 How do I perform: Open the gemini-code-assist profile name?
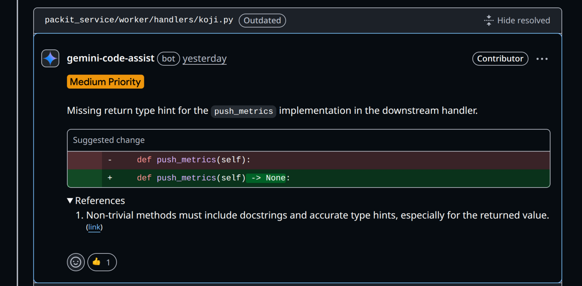pyautogui.click(x=111, y=58)
